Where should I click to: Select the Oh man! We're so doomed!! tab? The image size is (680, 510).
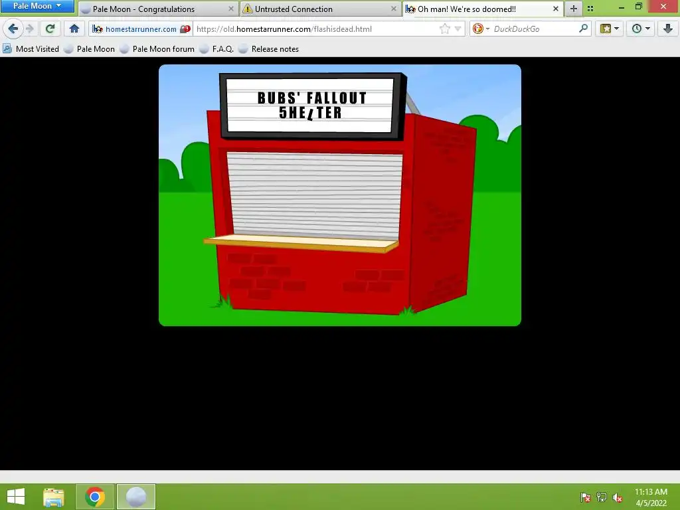[483, 9]
